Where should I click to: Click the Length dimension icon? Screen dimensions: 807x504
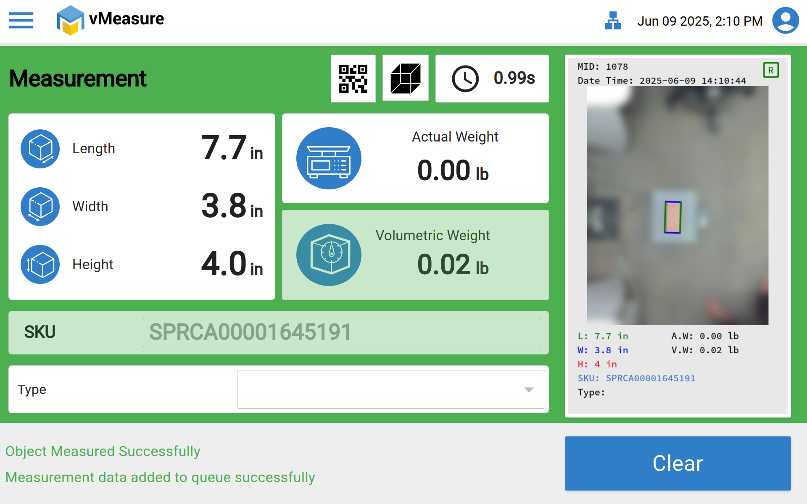point(40,149)
